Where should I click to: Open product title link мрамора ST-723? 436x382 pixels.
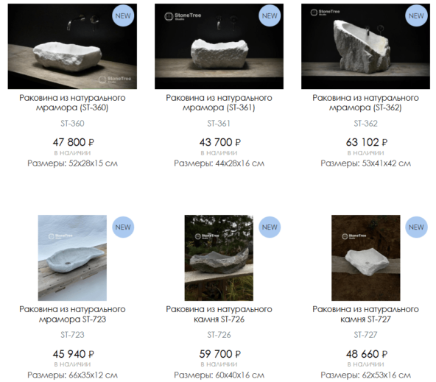(x=72, y=314)
